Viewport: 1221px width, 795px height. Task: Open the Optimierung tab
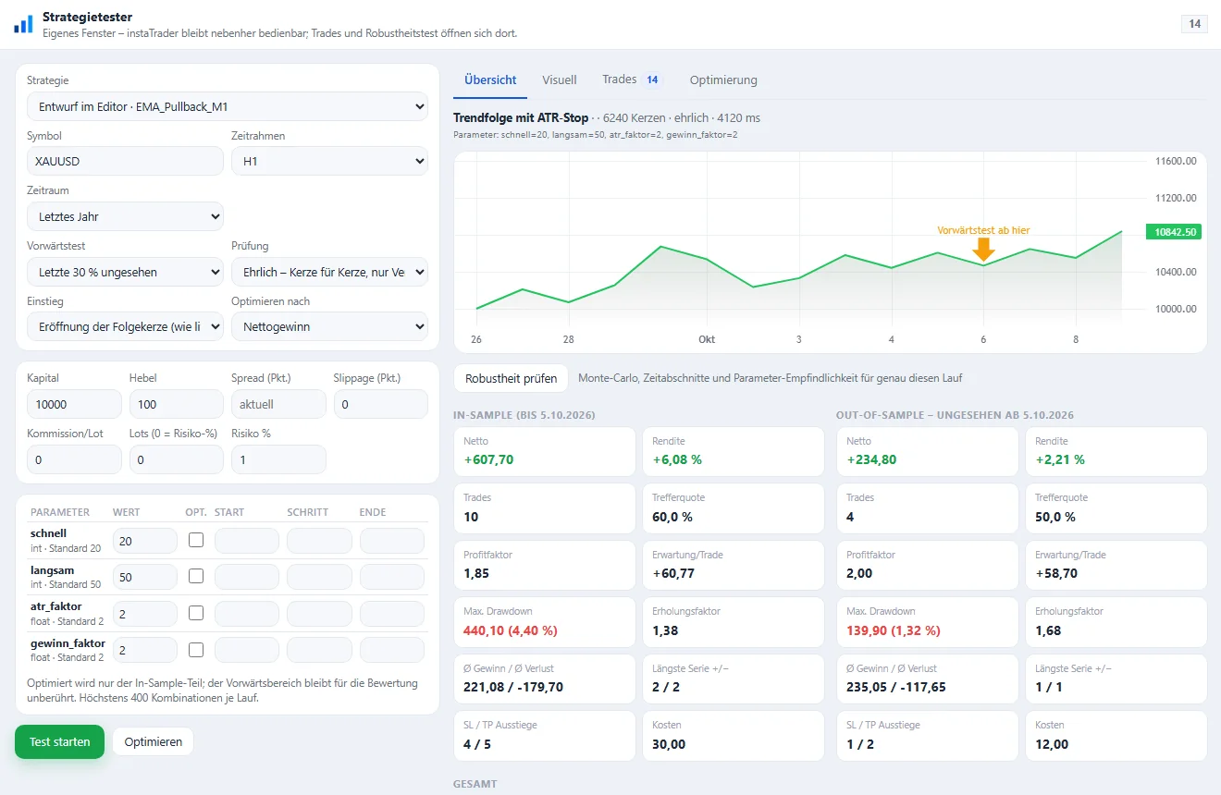[723, 80]
